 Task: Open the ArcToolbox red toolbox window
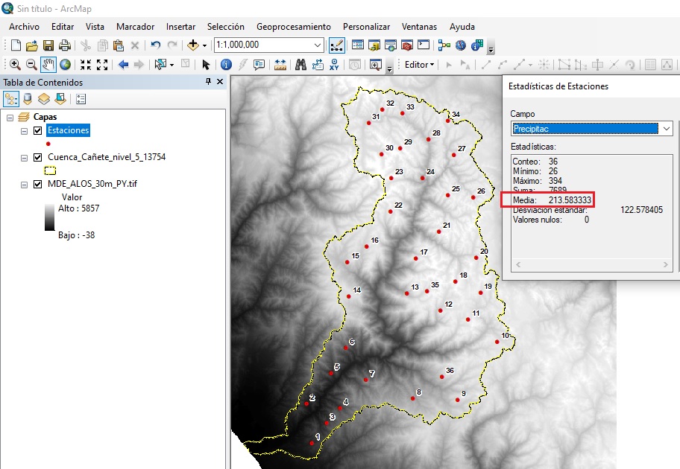[407, 45]
